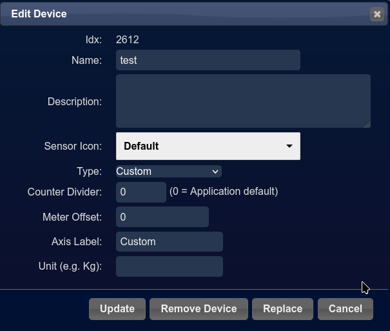Image resolution: width=390 pixels, height=331 pixels.
Task: Open the Sensor Icon dropdown
Action: [x=208, y=146]
